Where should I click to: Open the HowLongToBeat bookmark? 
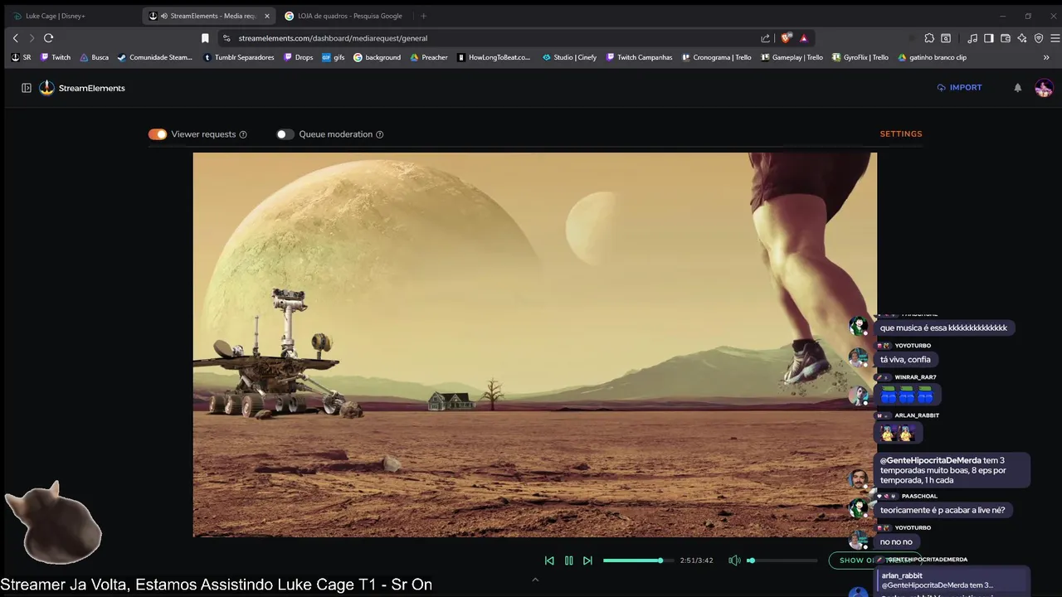(494, 57)
